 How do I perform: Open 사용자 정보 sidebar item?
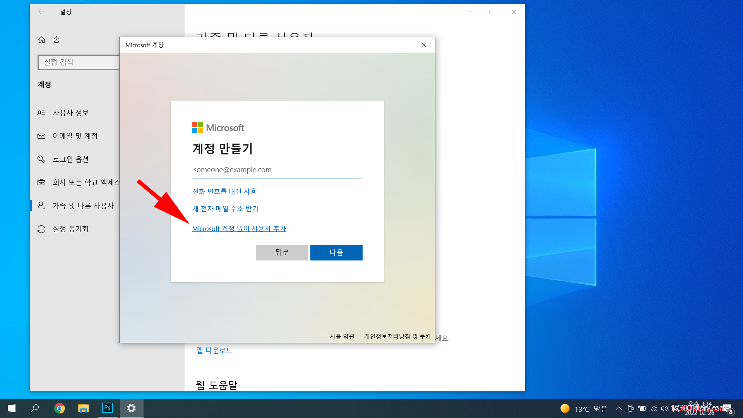point(70,113)
